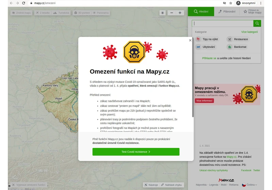The image size is (272, 190).
Task: Click the Karlovy Vary label on the map
Action: 50,85
